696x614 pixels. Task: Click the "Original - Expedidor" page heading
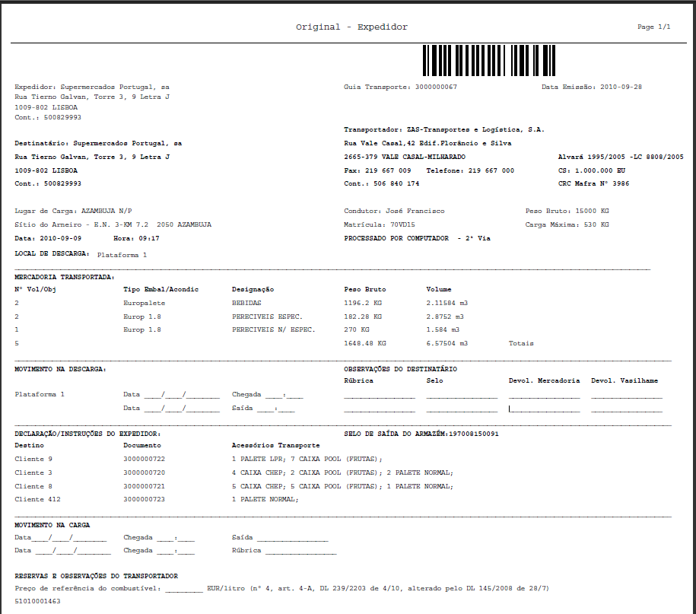point(351,27)
